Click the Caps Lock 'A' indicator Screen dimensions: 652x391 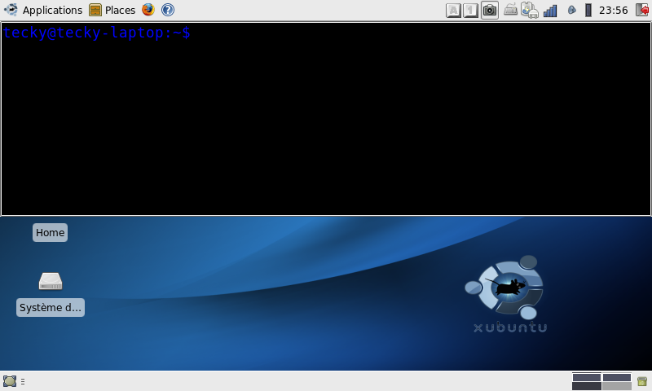click(x=453, y=10)
